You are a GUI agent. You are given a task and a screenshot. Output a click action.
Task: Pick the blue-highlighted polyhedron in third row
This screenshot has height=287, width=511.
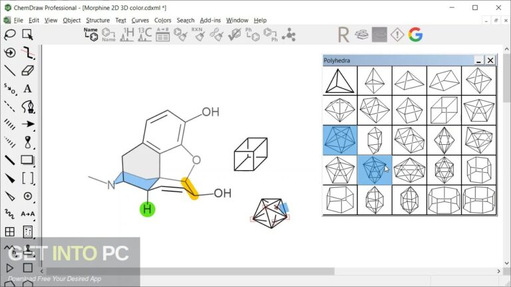(x=340, y=140)
